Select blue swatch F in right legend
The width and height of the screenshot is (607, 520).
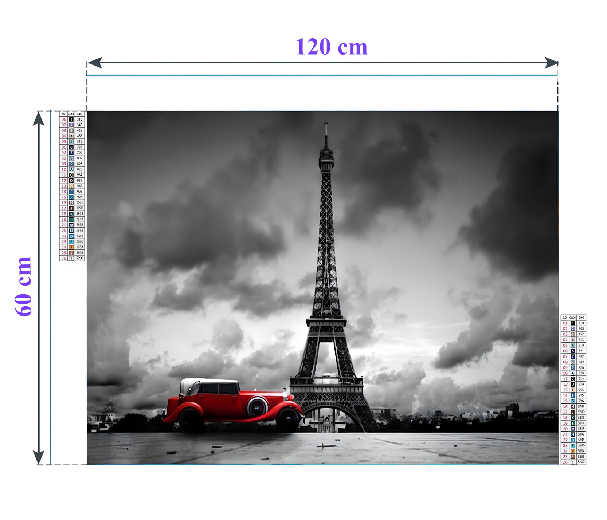click(573, 395)
